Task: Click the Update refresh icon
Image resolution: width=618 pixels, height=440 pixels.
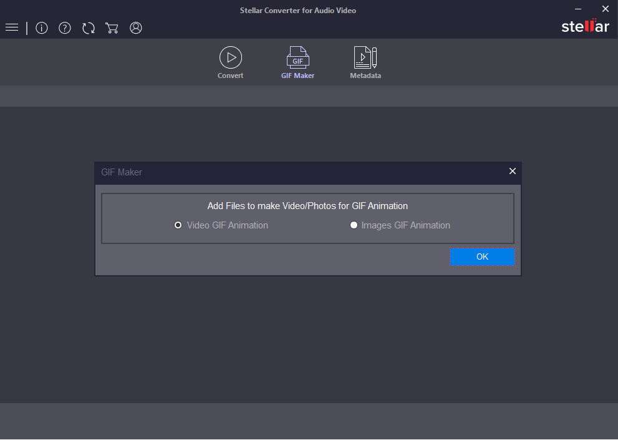Action: click(89, 28)
